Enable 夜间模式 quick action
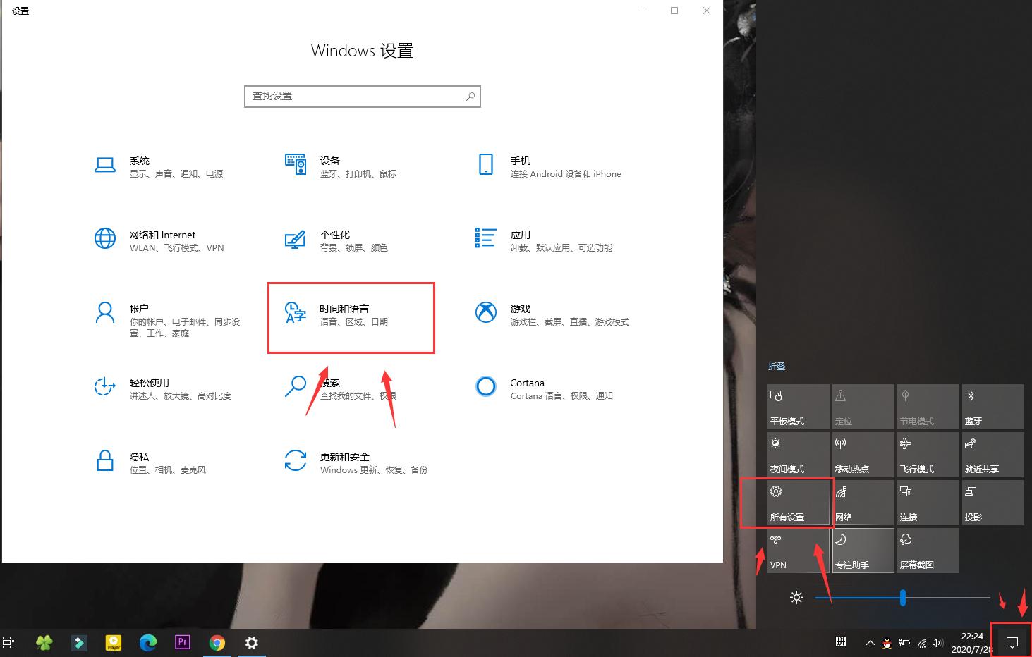Screen dimensions: 1032x657 [x=798, y=454]
